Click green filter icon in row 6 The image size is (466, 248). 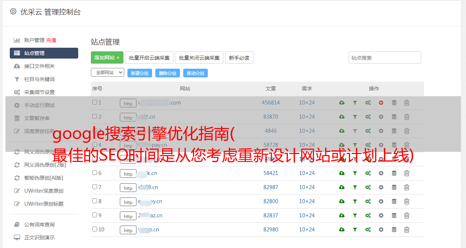coord(355,173)
